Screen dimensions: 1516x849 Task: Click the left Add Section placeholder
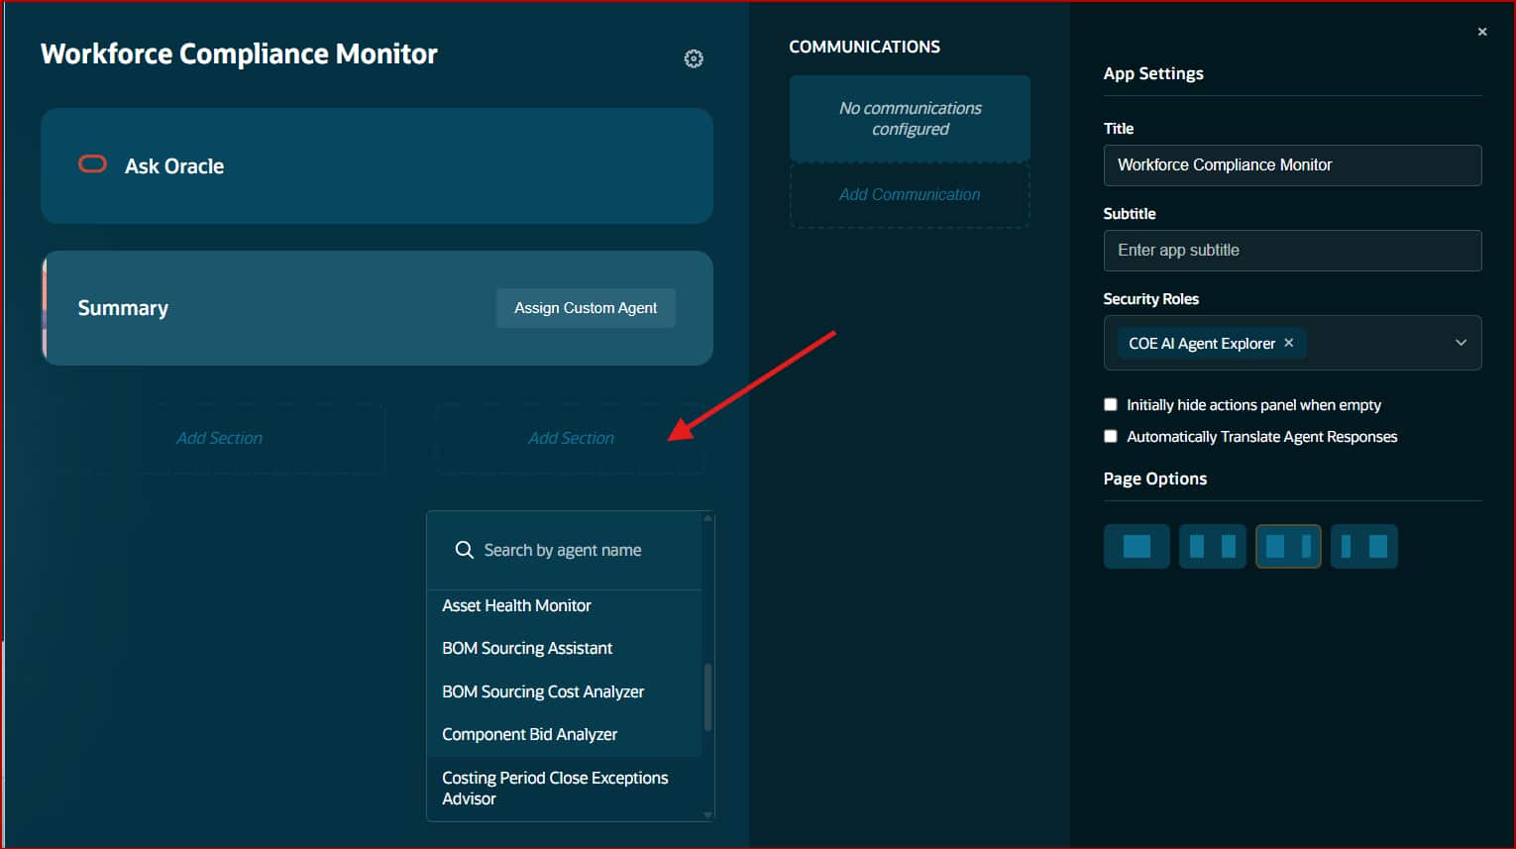[219, 438]
